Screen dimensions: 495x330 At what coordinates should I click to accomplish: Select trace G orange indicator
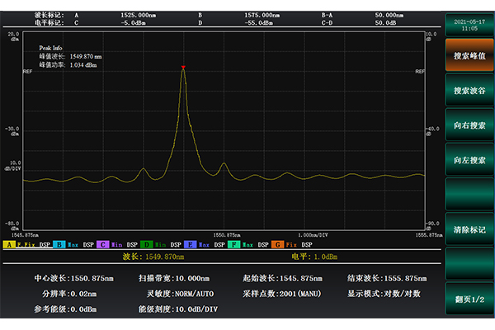[277, 245]
